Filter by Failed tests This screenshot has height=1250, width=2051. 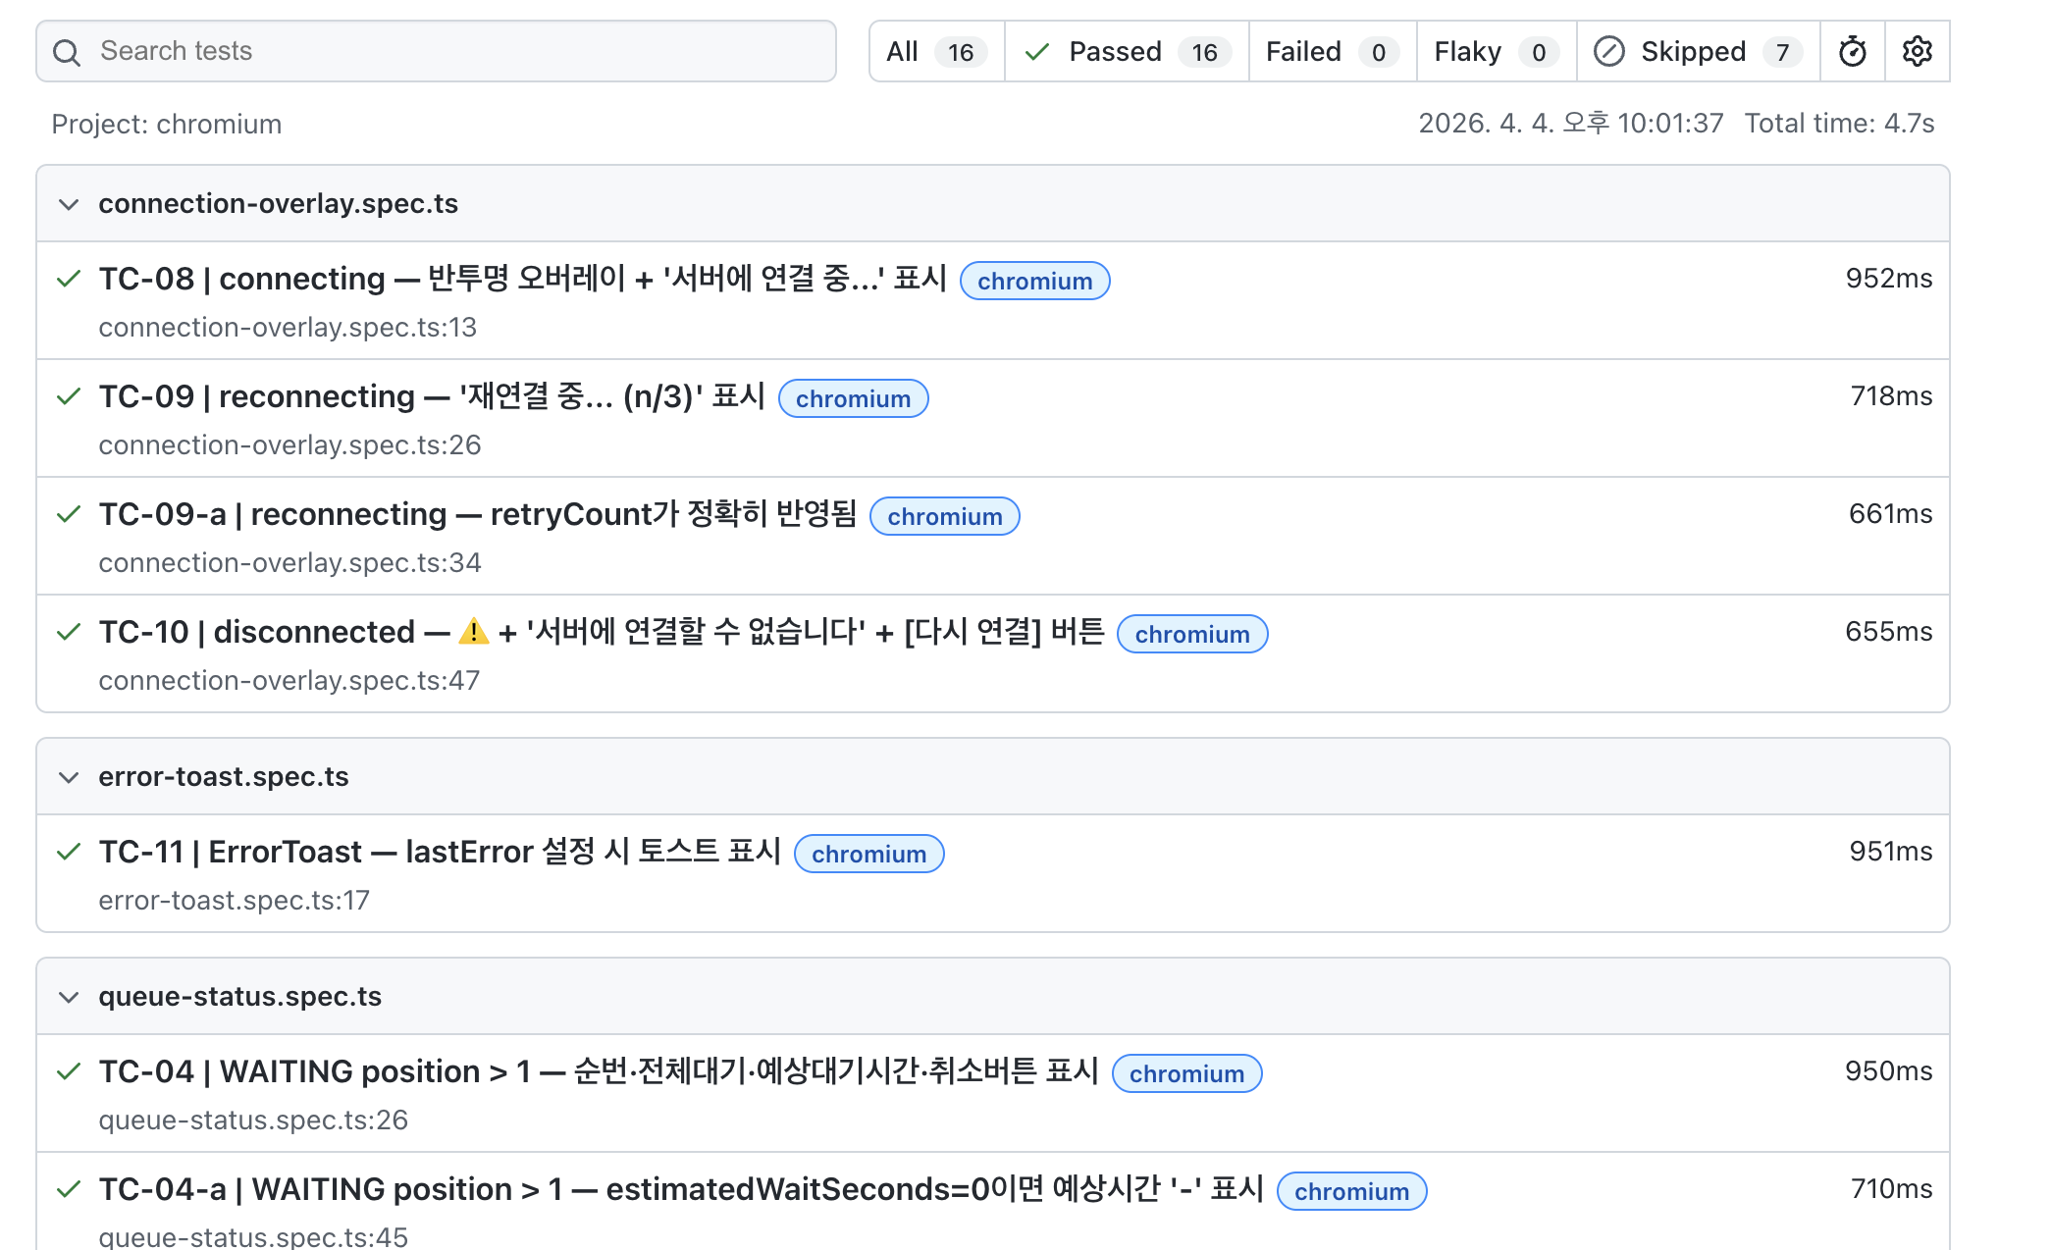1332,52
